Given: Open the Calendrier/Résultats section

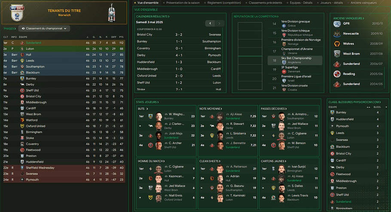Looking at the screenshot, I should tap(153, 16).
